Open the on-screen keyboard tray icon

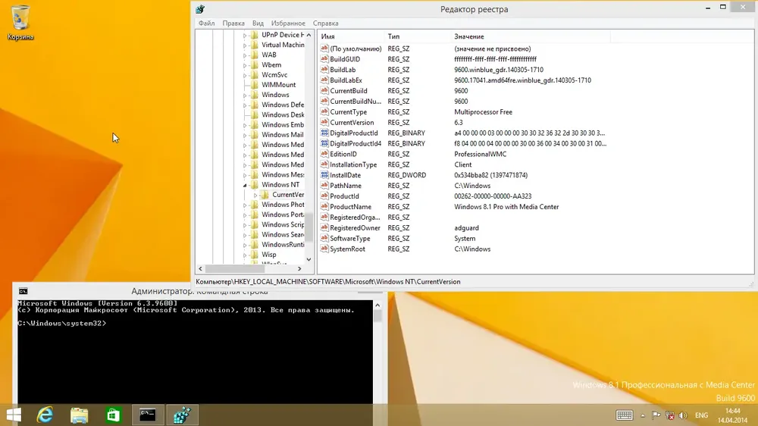click(624, 415)
